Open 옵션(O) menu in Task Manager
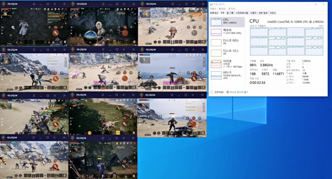 [x=222, y=9]
